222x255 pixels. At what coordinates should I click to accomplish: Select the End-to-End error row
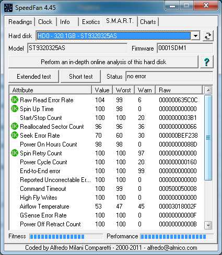(107, 171)
